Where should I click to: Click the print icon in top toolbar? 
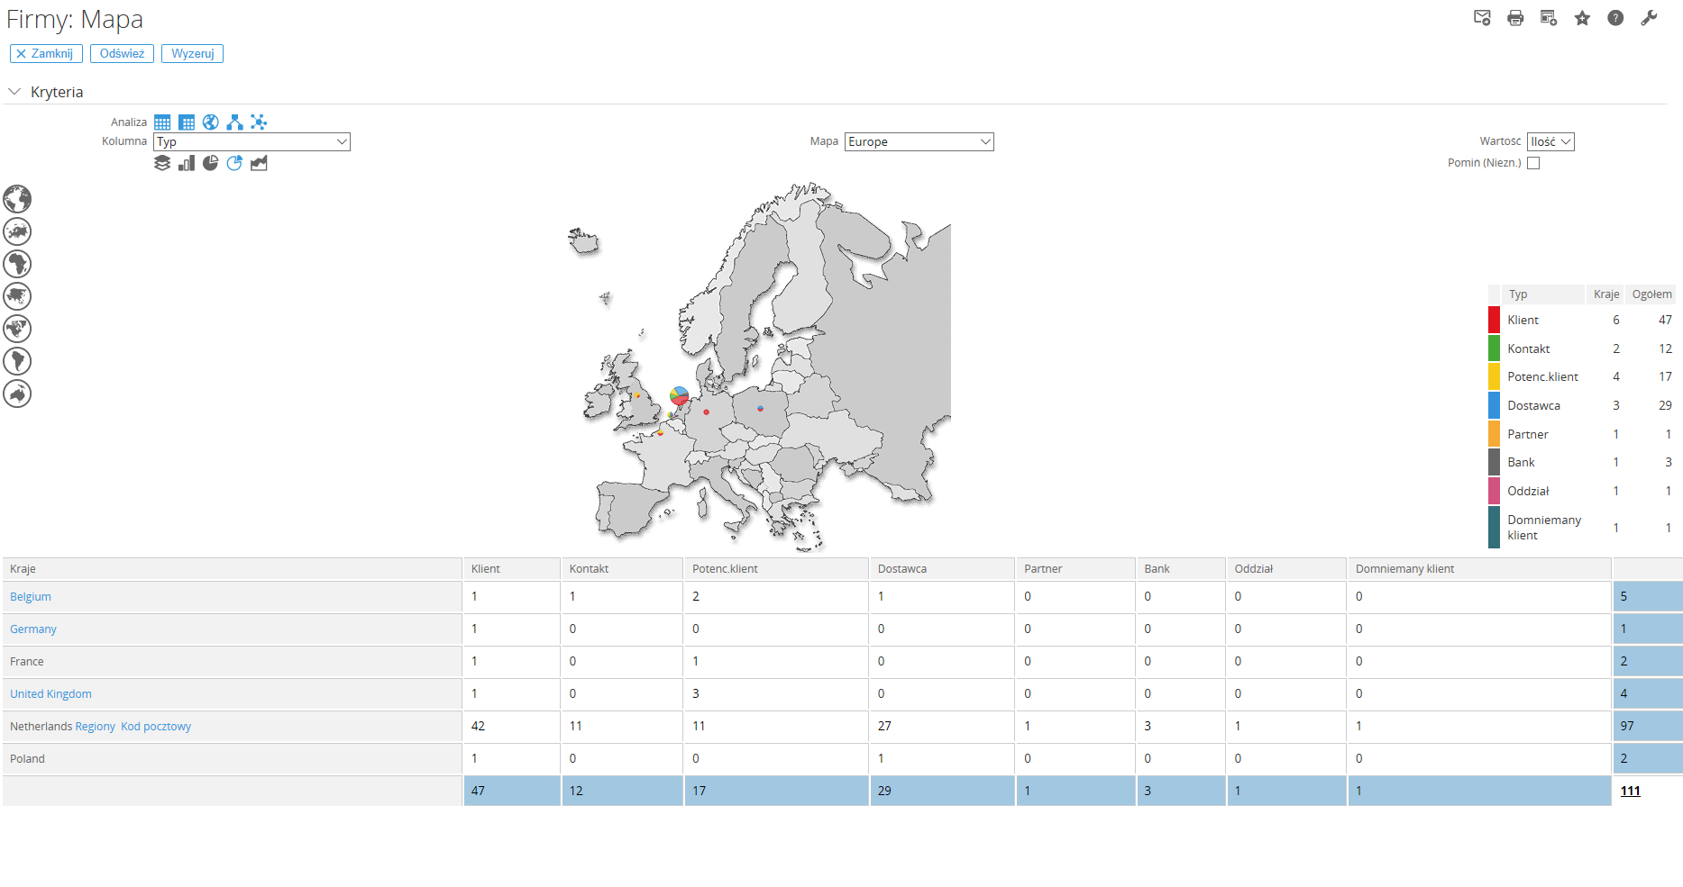pos(1515,18)
